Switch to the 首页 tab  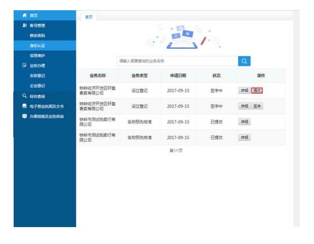click(x=89, y=17)
